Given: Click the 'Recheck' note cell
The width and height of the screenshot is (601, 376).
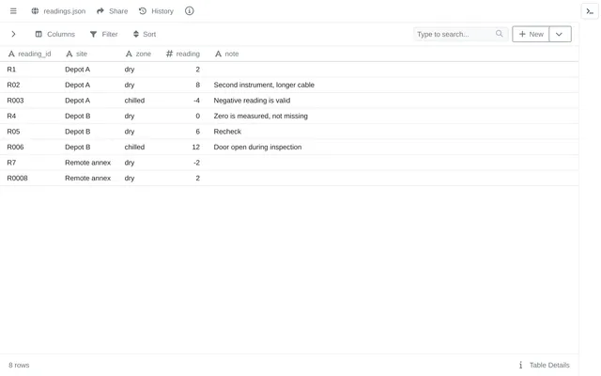Looking at the screenshot, I should tap(227, 132).
